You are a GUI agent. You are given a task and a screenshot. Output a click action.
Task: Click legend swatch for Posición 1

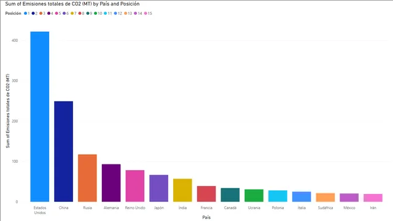(26, 14)
